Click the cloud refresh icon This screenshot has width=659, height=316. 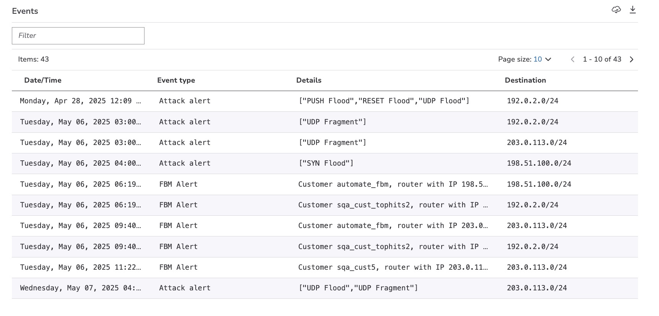[616, 10]
